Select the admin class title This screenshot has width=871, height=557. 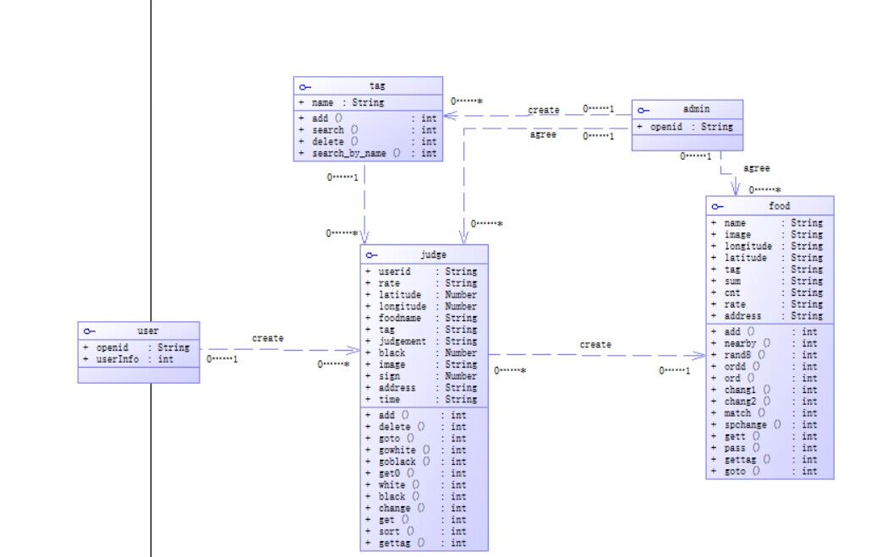tap(696, 109)
